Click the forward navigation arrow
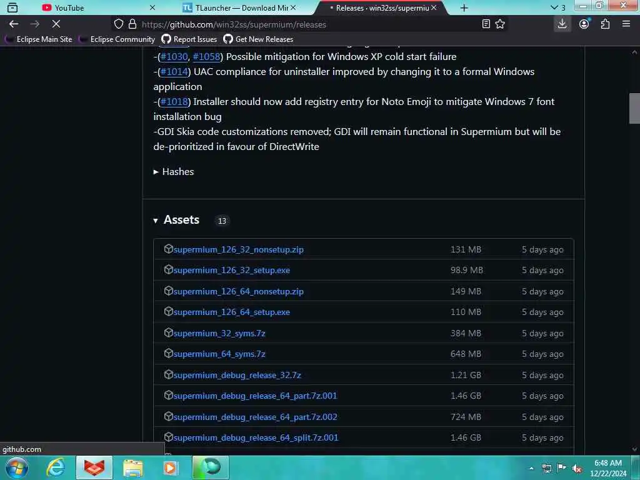Screen dimensions: 640x480 pos(35,24)
